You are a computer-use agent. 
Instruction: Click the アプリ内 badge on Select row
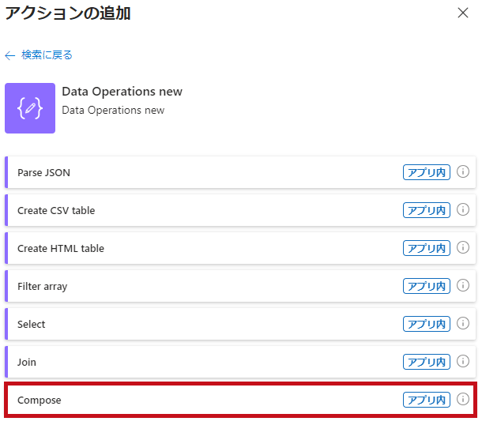[427, 324]
